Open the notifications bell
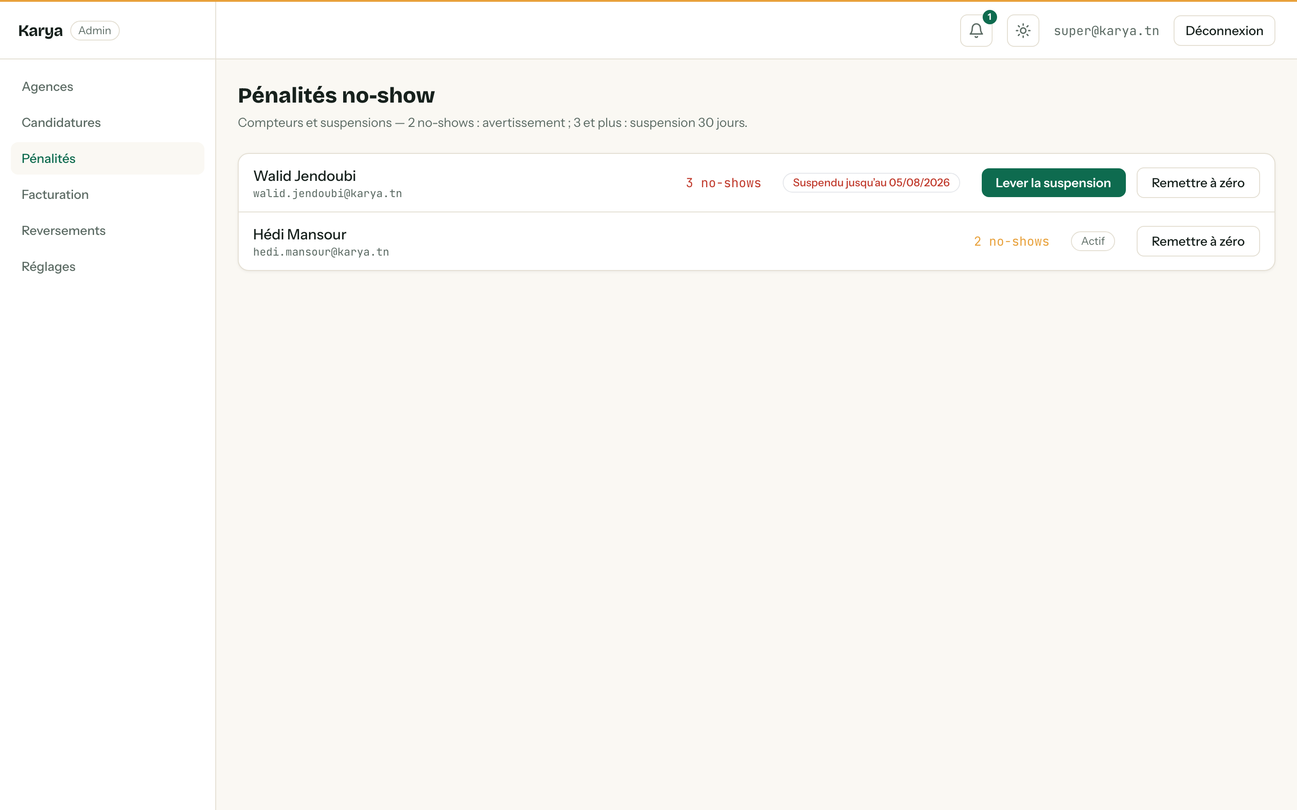 [976, 31]
